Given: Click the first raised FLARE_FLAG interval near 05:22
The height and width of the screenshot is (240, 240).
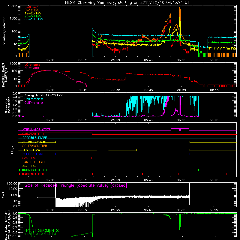Looking at the screenshot, I should [x=103, y=150].
